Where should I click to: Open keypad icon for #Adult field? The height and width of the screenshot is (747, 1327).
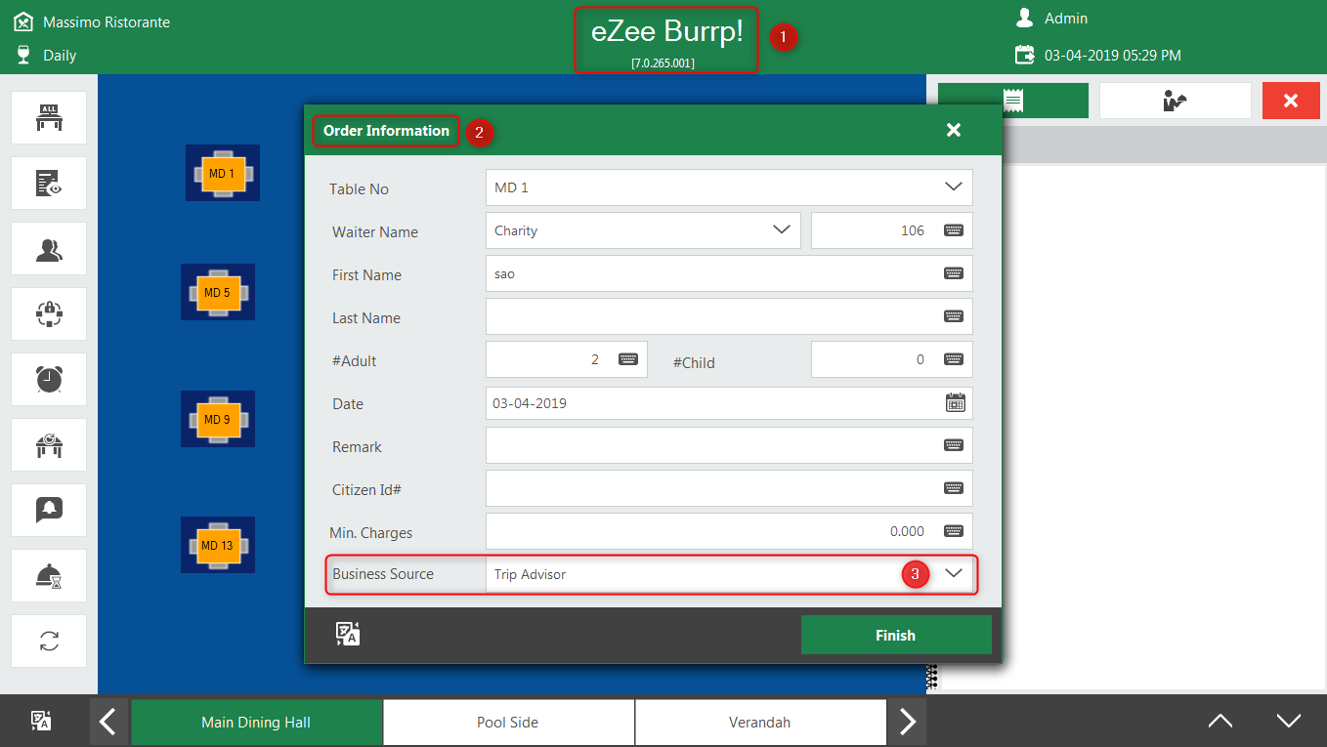628,359
